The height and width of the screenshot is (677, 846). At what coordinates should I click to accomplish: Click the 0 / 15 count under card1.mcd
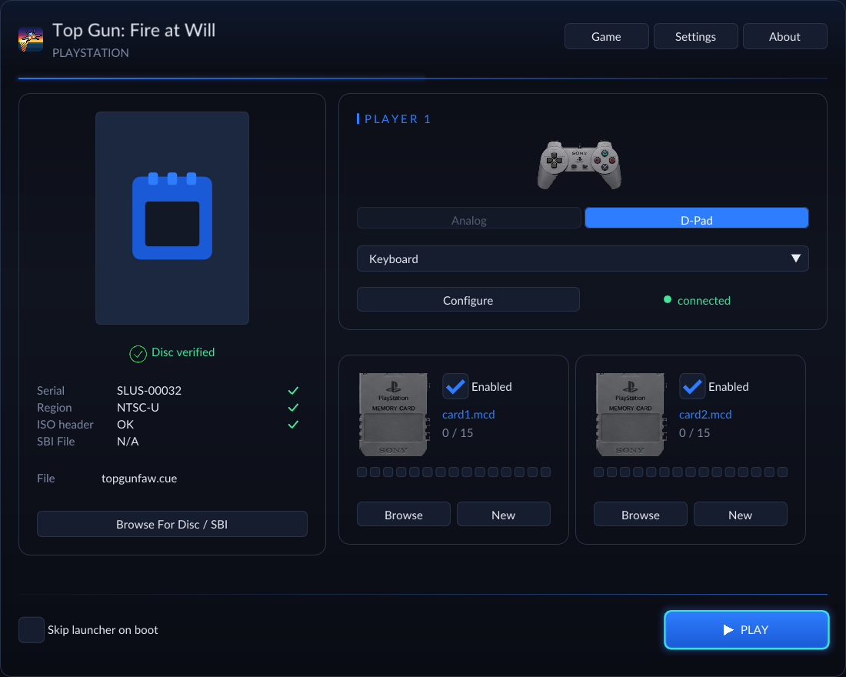[458, 433]
